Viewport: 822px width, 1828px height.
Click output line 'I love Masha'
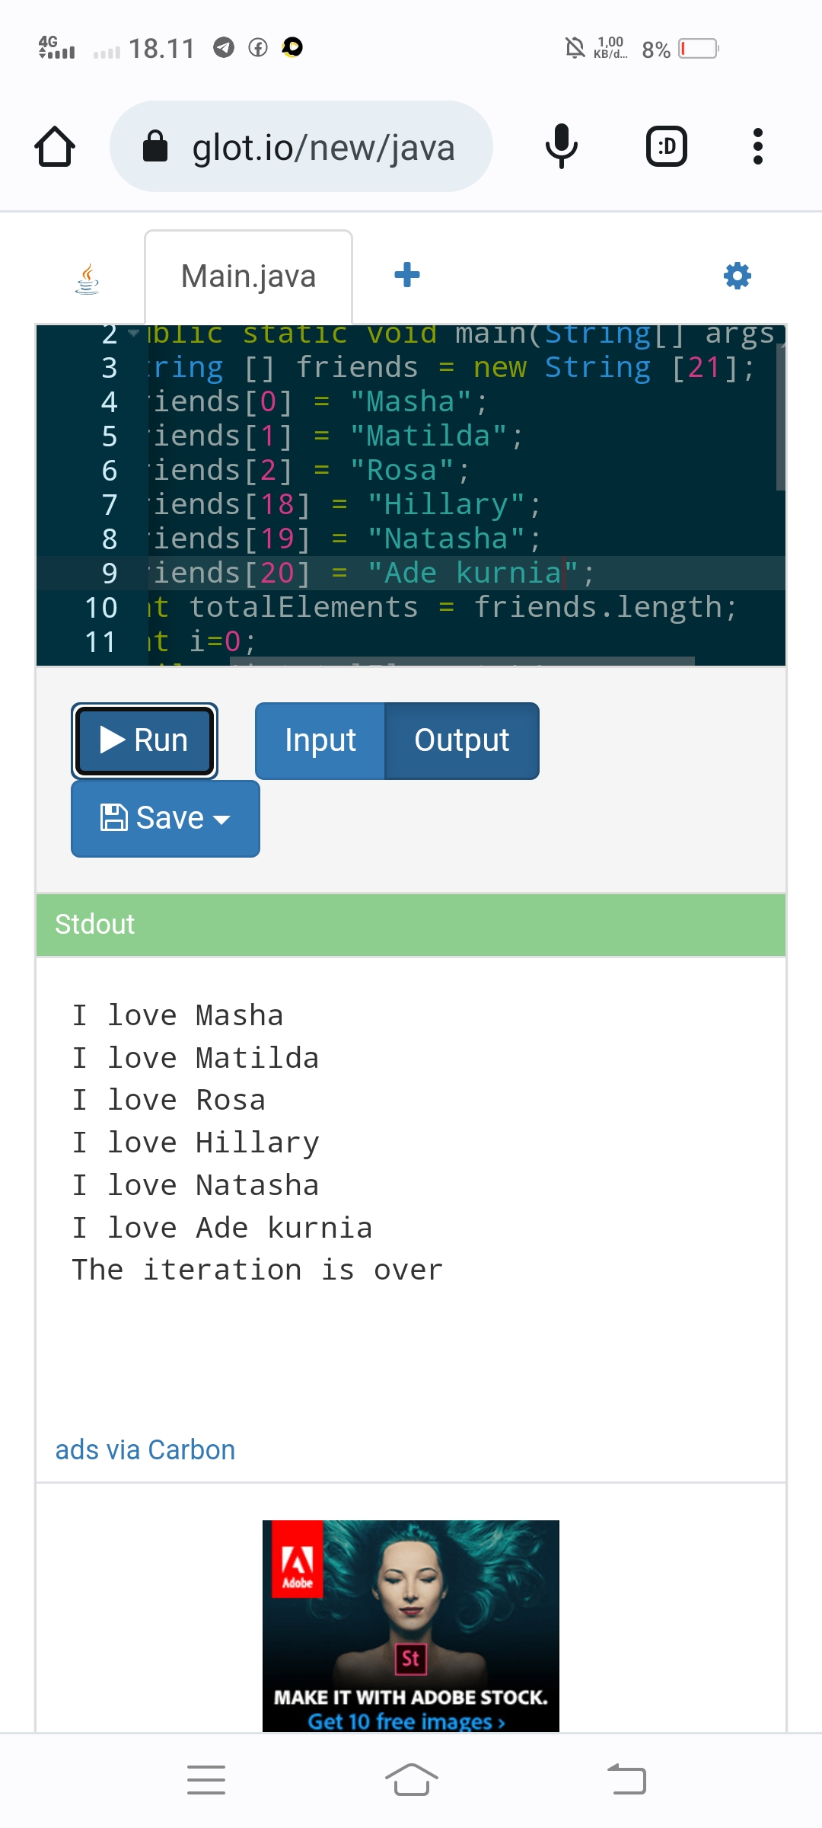pos(178,1015)
